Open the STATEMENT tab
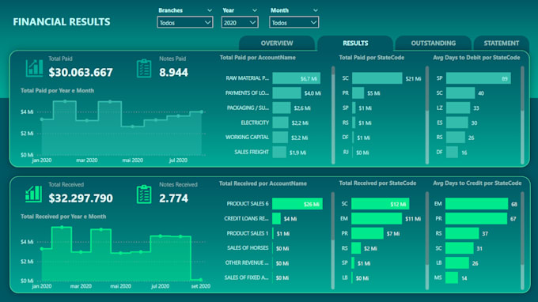Screen dimensions: 538x302 [502, 43]
